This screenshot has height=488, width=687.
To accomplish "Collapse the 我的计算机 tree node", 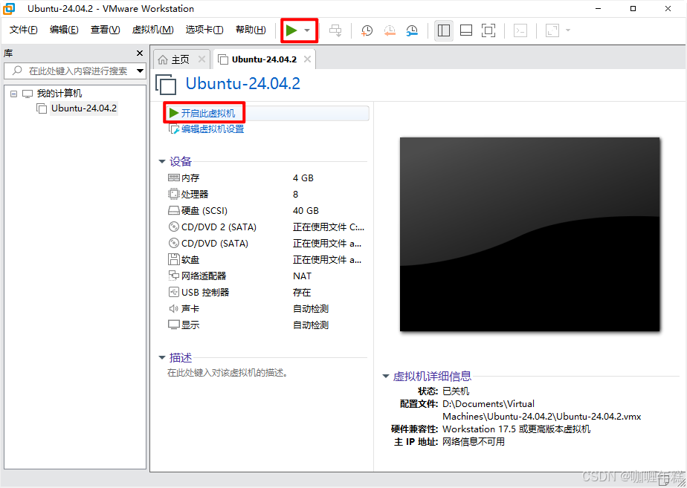I will click(13, 94).
